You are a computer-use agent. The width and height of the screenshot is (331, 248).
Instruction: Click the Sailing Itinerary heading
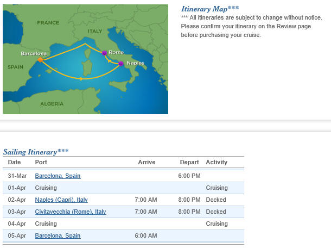point(36,152)
